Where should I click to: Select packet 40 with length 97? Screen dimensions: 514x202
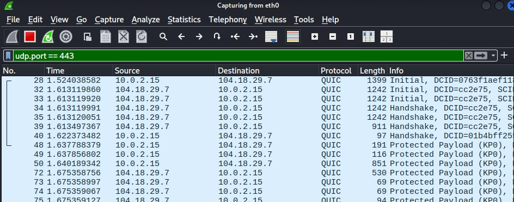[258, 136]
